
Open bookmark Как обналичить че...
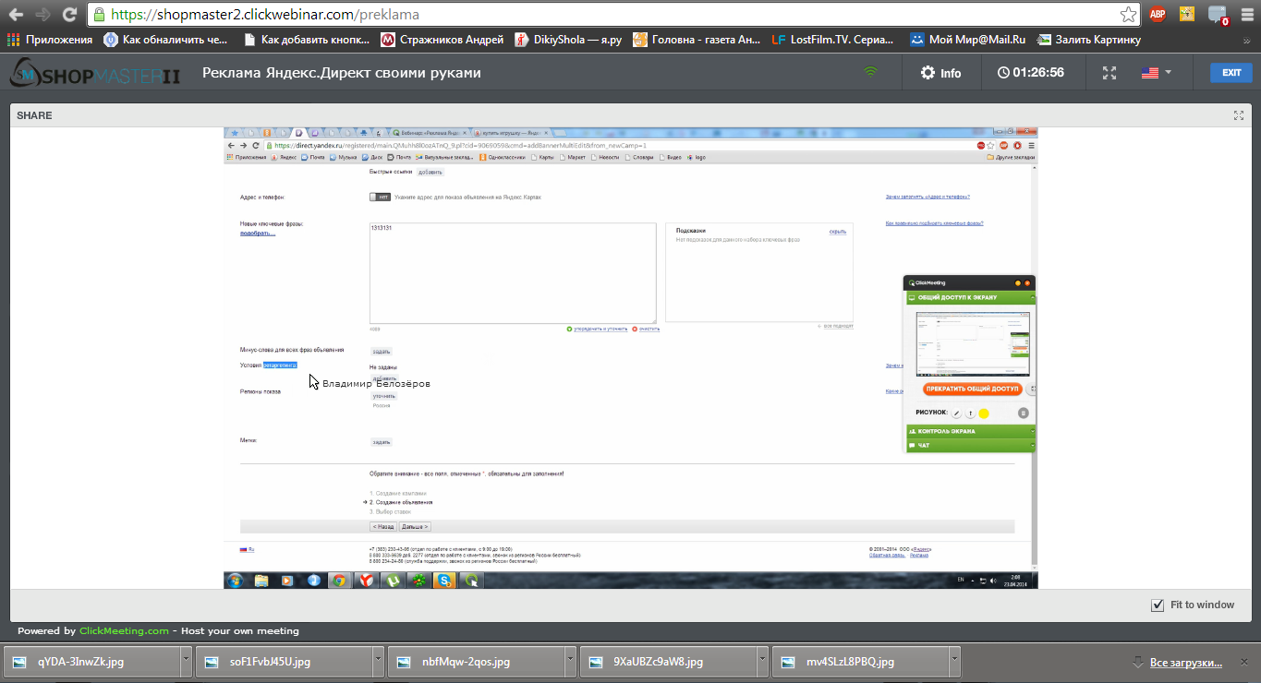pyautogui.click(x=164, y=40)
